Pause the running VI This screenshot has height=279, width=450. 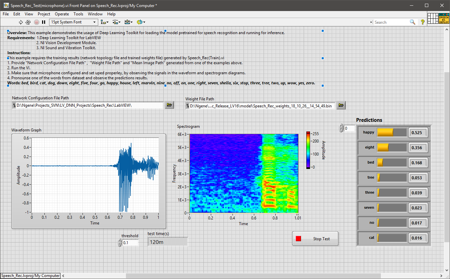click(43, 22)
